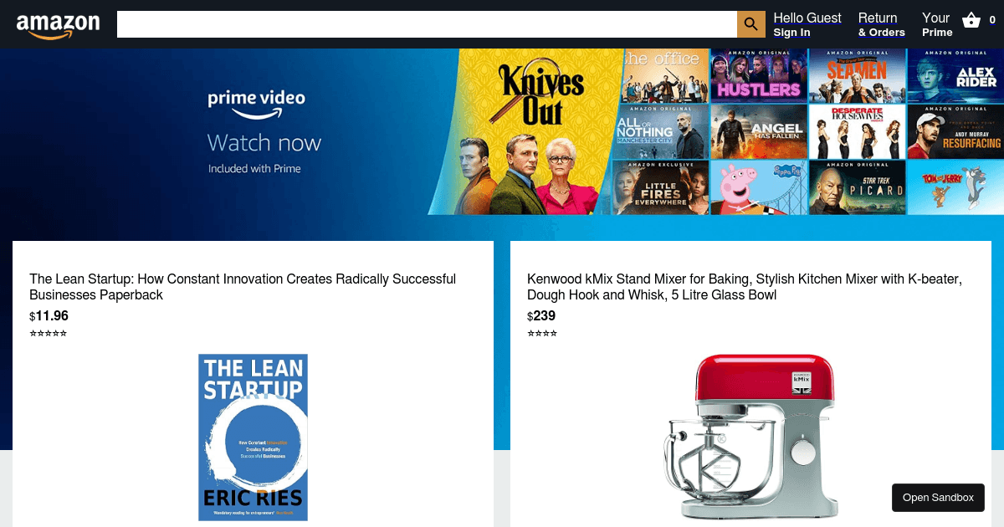Click The Lean Startup book cover image
The height and width of the screenshot is (527, 1004).
coord(253,437)
